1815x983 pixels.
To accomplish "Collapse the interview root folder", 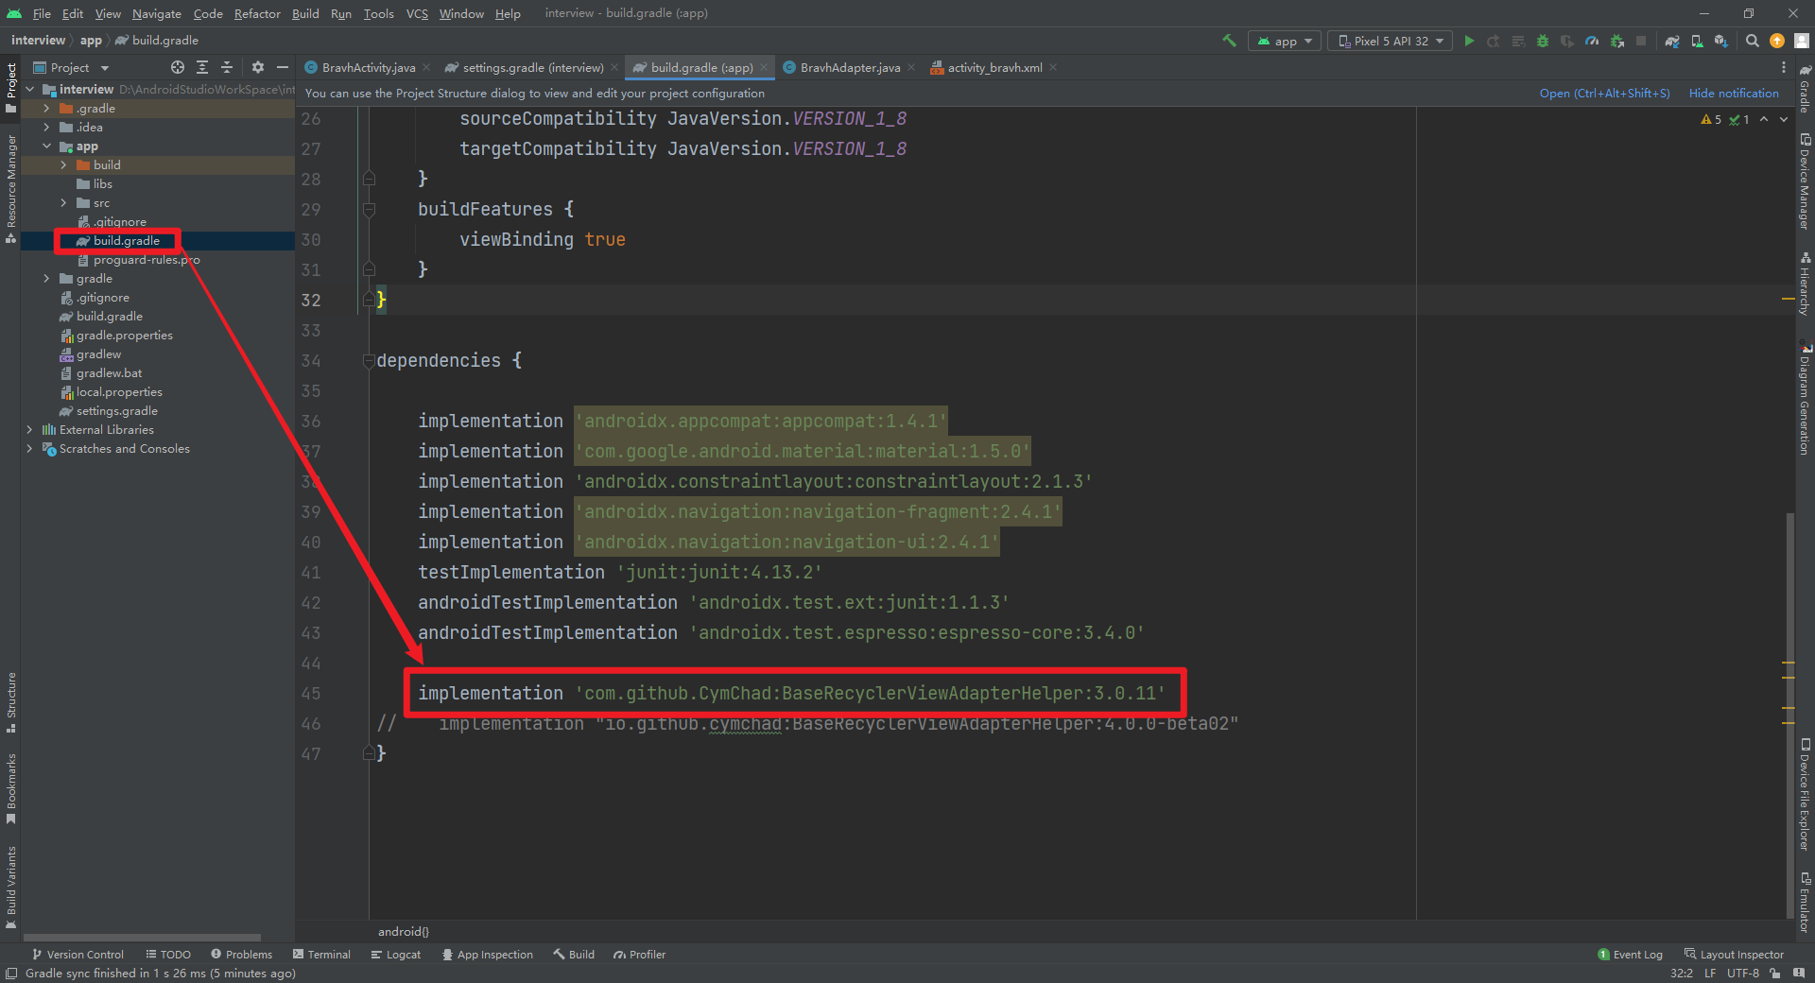I will click(x=30, y=89).
